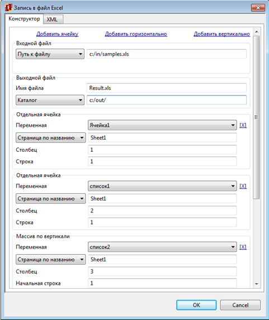
Task: Click the scrollbar up arrow
Action: coord(257,32)
